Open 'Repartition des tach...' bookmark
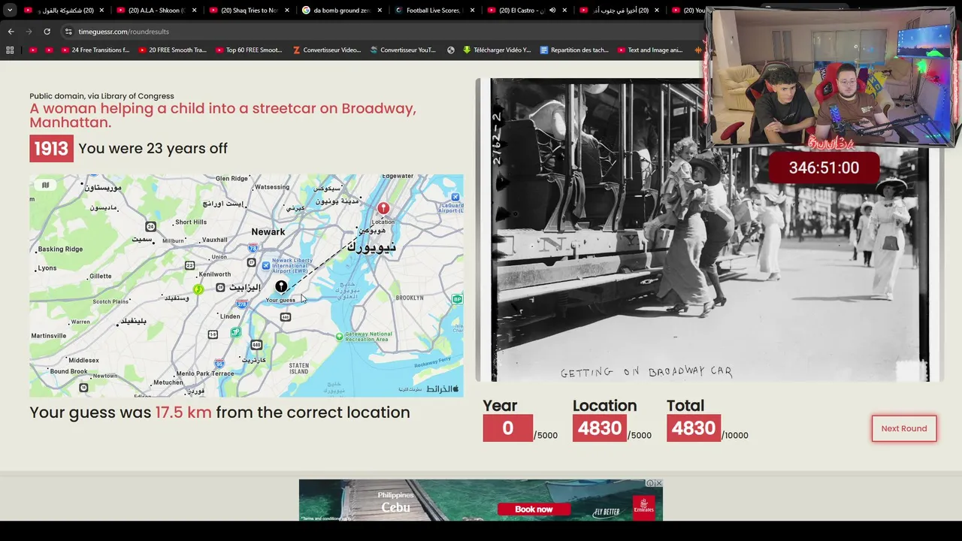This screenshot has width=962, height=541. click(574, 50)
